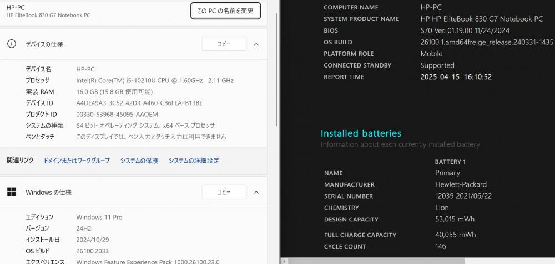Collapse the device specifications section

tap(256, 44)
